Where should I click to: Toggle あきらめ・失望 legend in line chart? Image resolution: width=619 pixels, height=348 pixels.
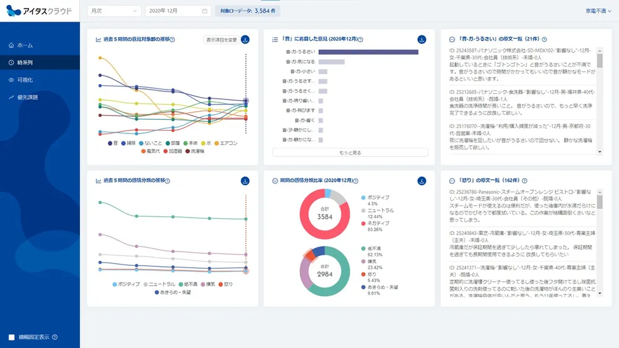(x=173, y=292)
